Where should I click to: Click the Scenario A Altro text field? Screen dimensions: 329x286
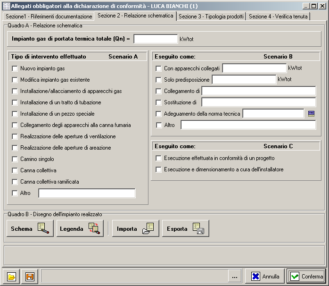click(87, 193)
